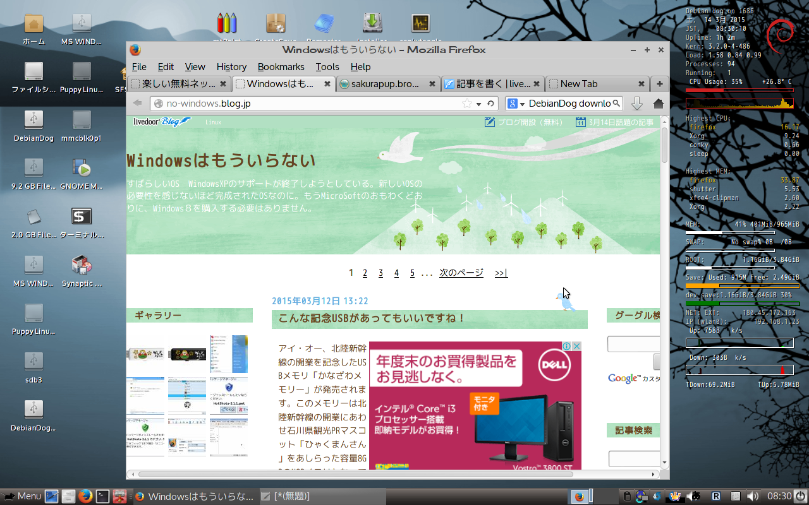Open the Firefox downloads arrow
This screenshot has width=809, height=505.
[637, 104]
